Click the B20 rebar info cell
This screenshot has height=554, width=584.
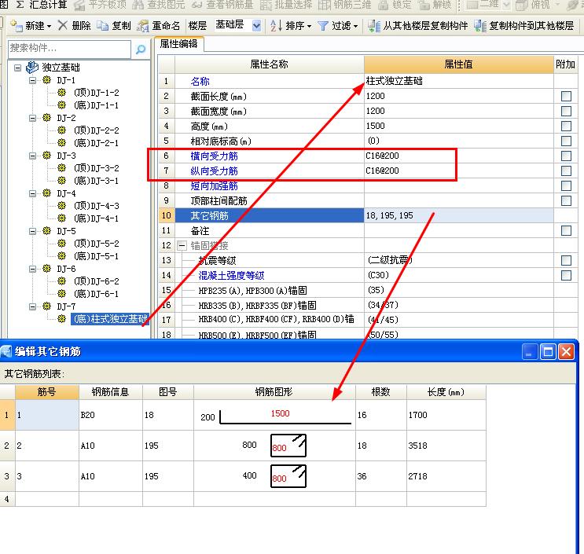coord(111,415)
